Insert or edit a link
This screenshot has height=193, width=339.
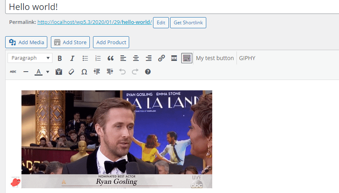point(161,58)
